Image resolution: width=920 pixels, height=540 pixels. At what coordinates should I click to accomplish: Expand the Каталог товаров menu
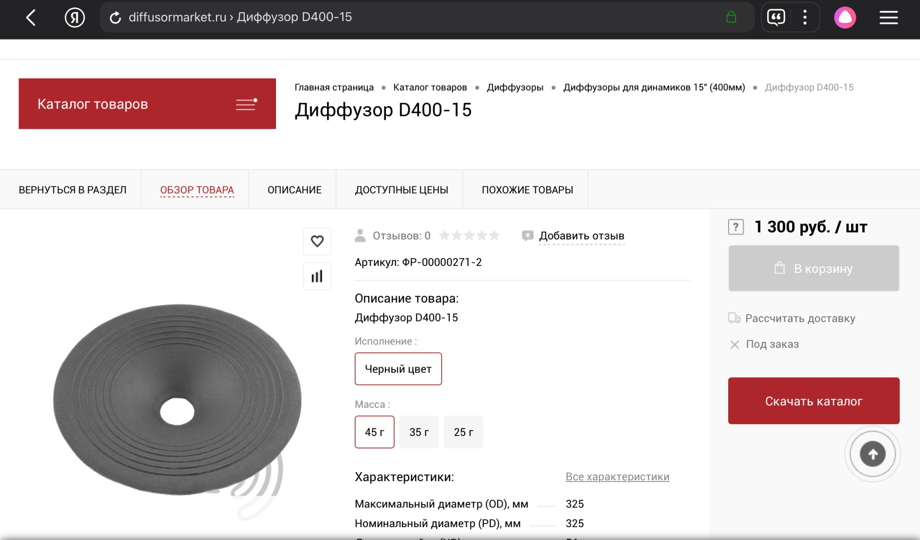[147, 104]
